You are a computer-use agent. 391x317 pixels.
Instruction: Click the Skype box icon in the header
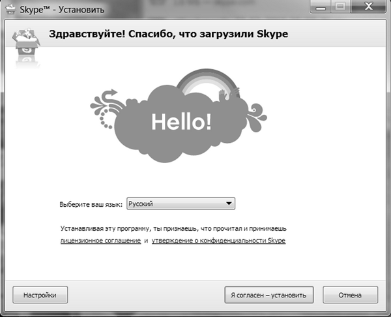[26, 43]
